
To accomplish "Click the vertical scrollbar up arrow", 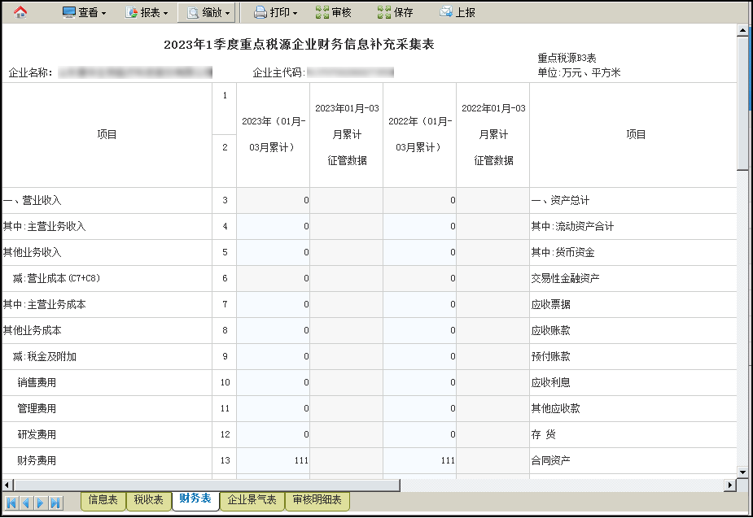I will pyautogui.click(x=742, y=30).
